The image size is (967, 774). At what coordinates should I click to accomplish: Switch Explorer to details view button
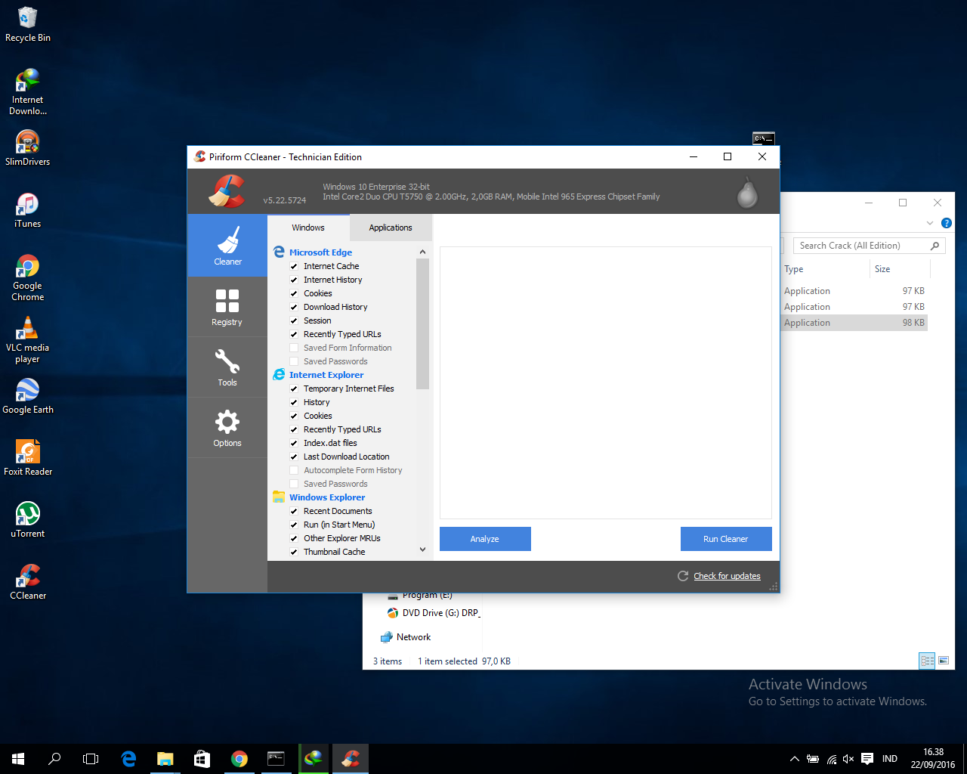tap(927, 661)
